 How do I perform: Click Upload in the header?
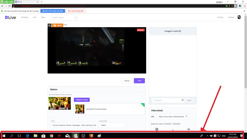pos(231,17)
